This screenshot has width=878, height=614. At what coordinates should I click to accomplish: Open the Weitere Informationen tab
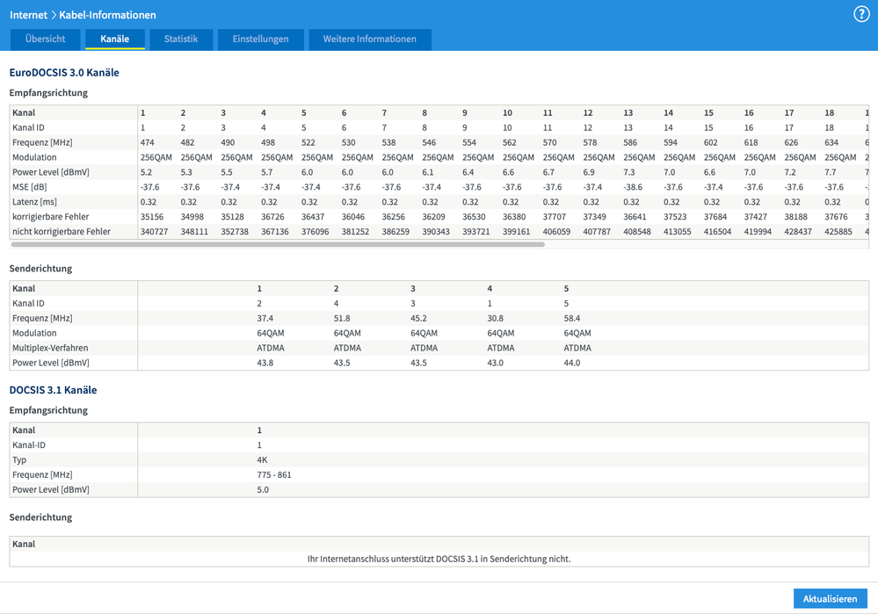pos(369,40)
